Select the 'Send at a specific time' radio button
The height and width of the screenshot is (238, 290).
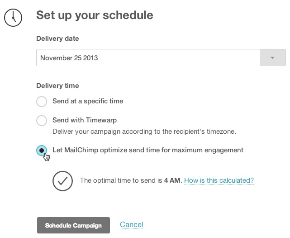[42, 101]
